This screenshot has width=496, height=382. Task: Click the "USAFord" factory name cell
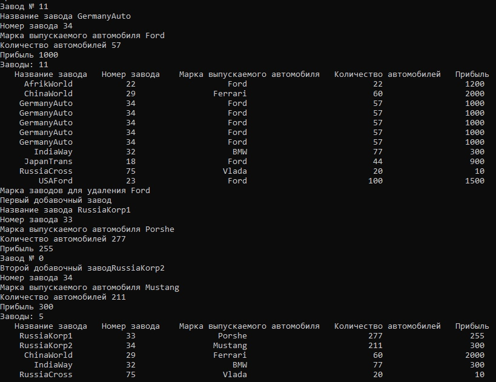pyautogui.click(x=56, y=181)
